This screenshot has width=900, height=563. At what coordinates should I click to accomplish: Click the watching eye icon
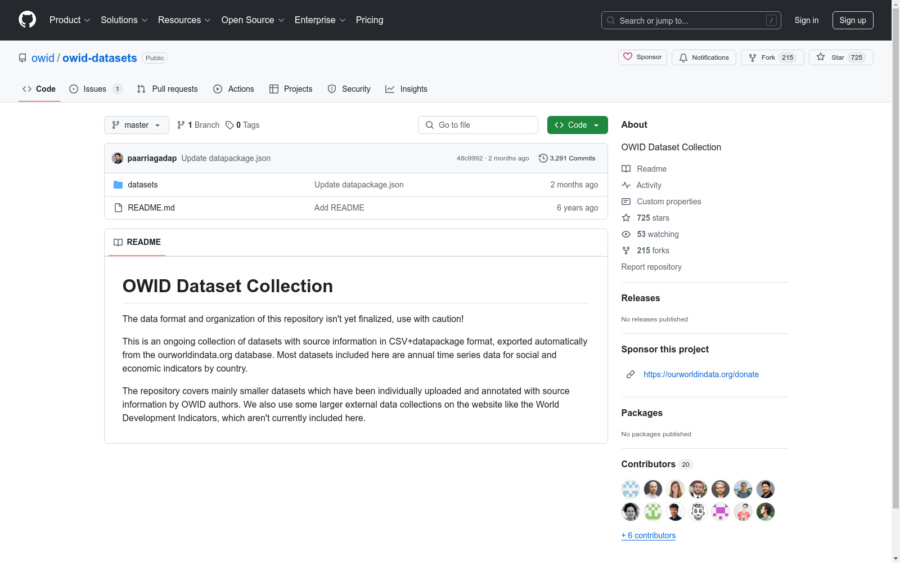pyautogui.click(x=626, y=234)
